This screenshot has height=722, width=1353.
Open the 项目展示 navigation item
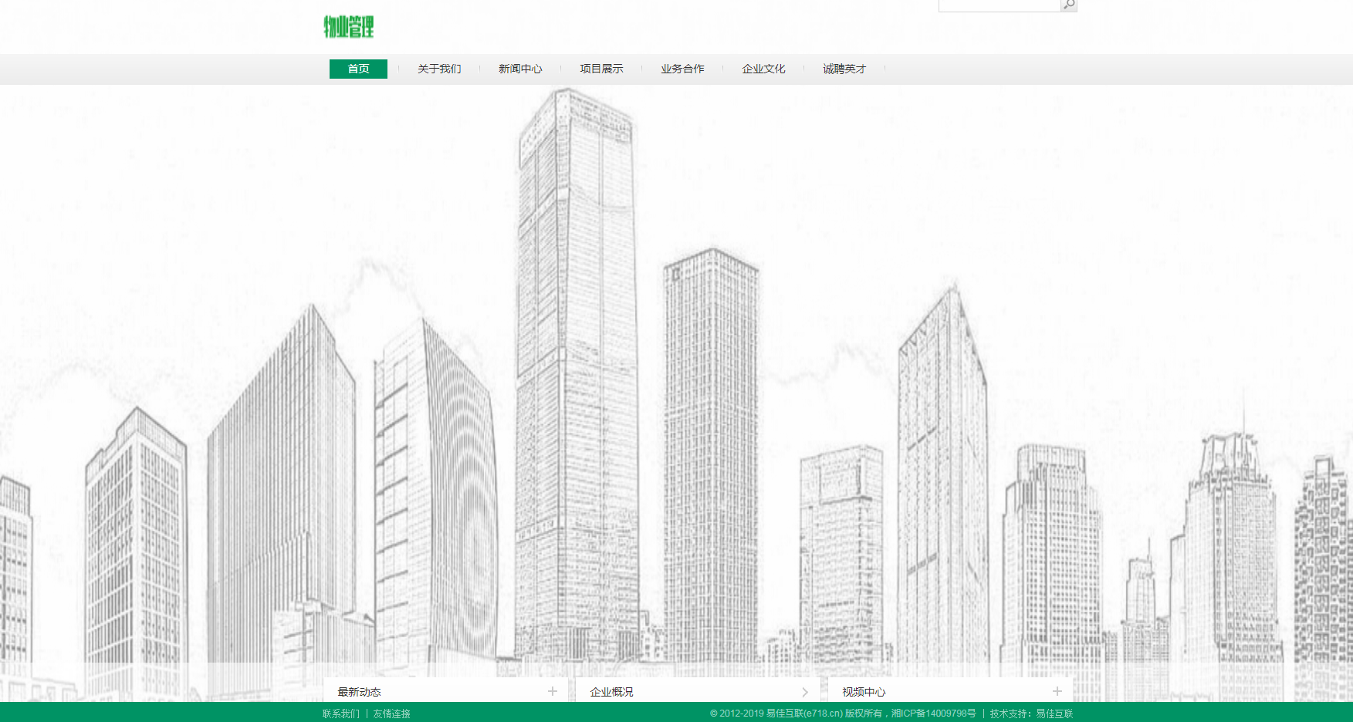point(601,69)
